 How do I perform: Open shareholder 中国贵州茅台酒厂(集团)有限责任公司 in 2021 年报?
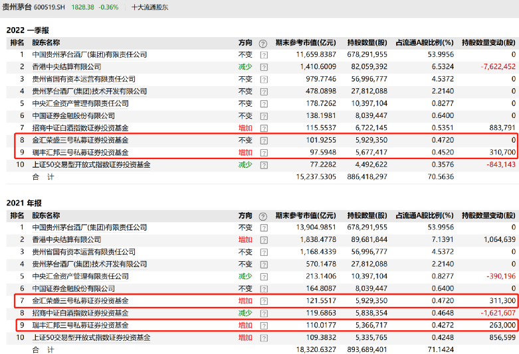click(89, 227)
